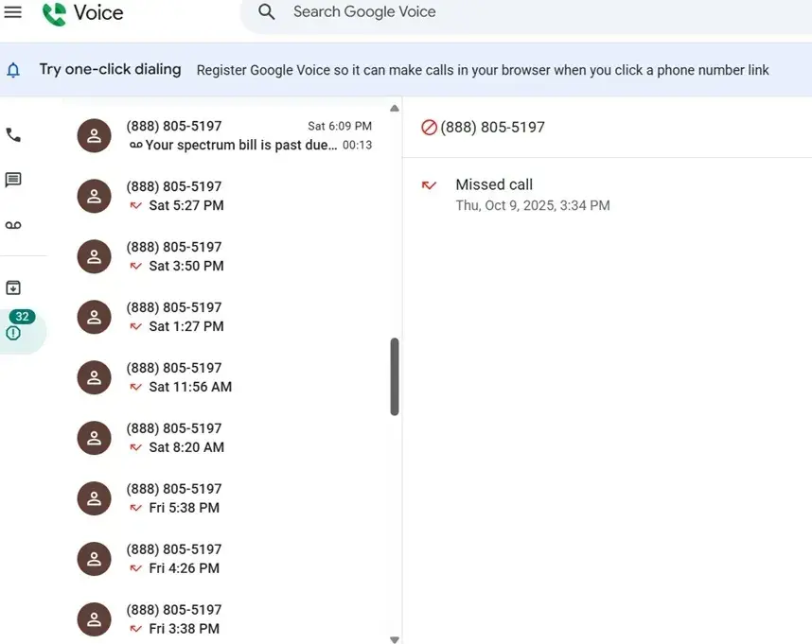
Task: Open the Messages sidebar tab
Action: 13,180
